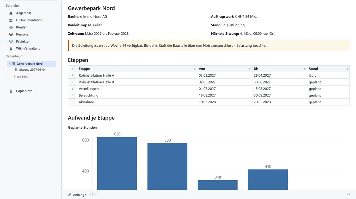Click the sort arrows in the Stand column header
This screenshot has width=356, height=199.
pyautogui.click(x=347, y=69)
